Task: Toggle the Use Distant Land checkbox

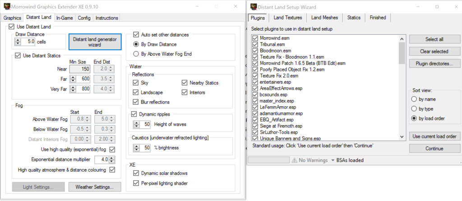Action: point(11,27)
